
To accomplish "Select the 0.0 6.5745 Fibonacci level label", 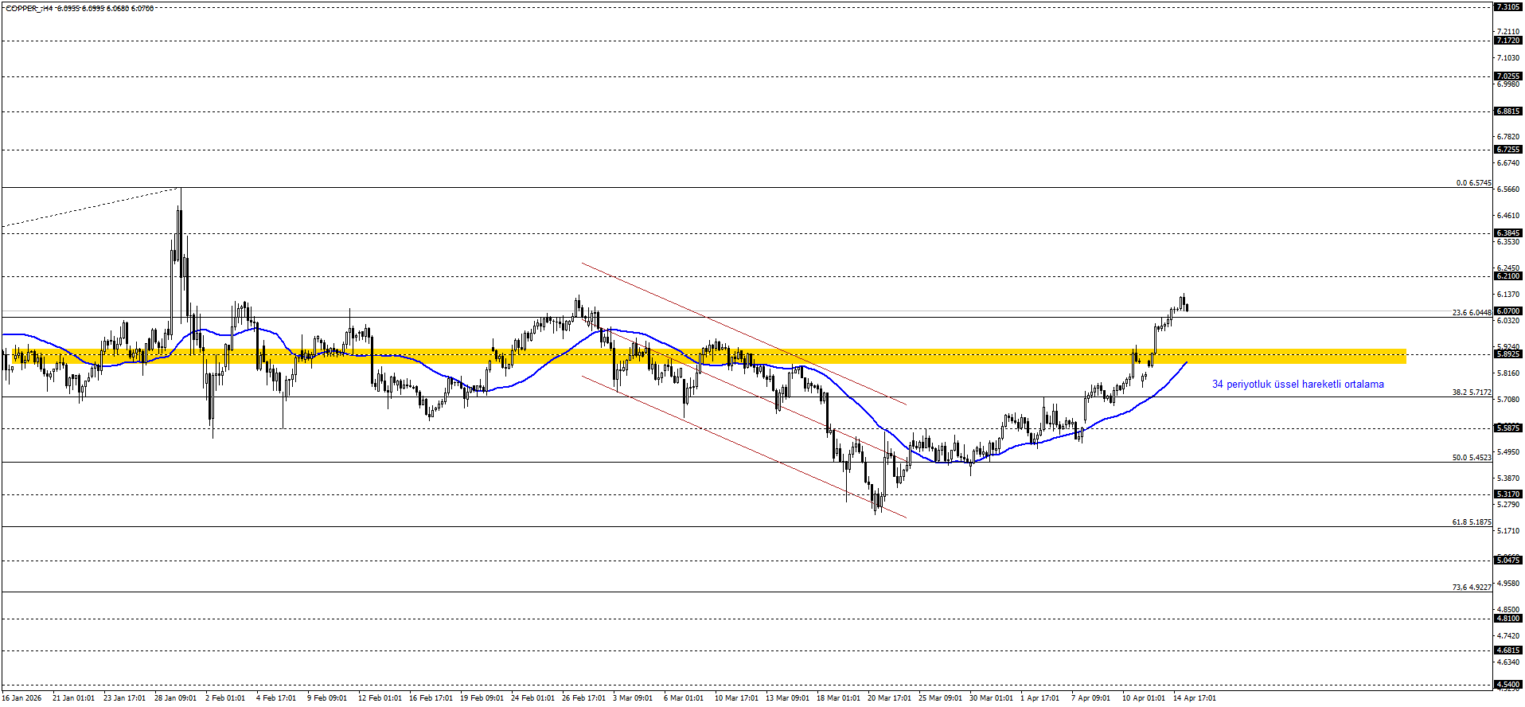I will click(x=1473, y=183).
